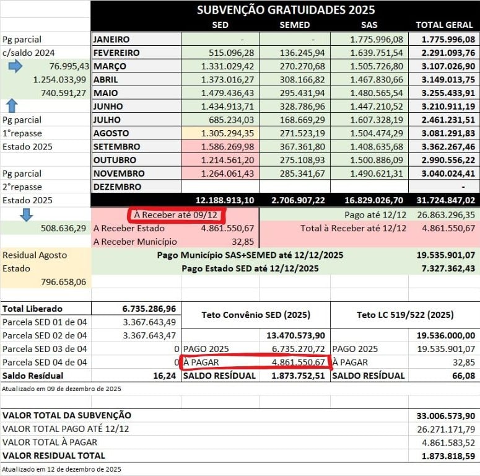Select the yellow AGOSTO SED value 1.305.294,35
The width and height of the screenshot is (480, 476).
point(220,133)
